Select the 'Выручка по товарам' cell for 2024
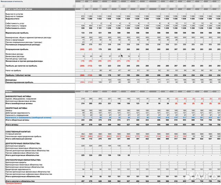The width and height of the screenshot is (221, 185). tap(90, 16)
